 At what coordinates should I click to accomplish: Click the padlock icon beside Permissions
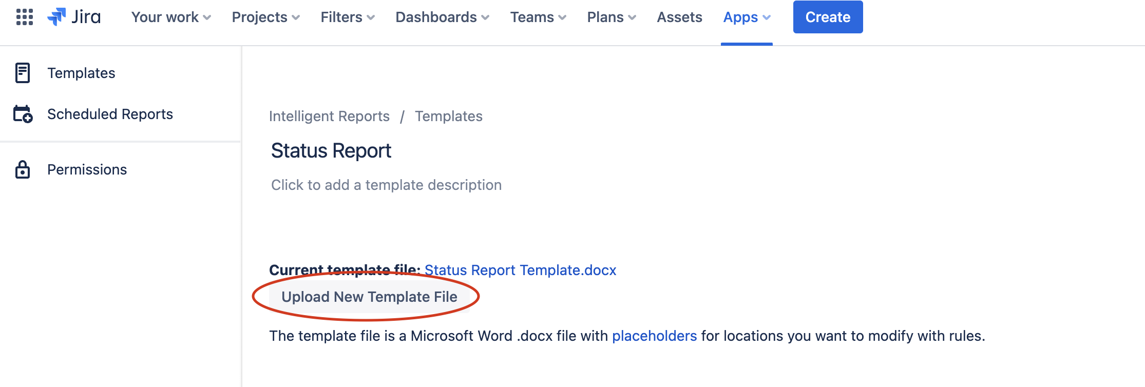coord(22,169)
